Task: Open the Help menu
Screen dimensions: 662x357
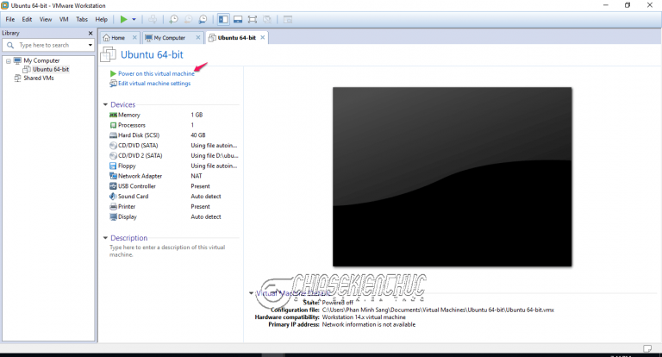Action: pyautogui.click(x=102, y=20)
